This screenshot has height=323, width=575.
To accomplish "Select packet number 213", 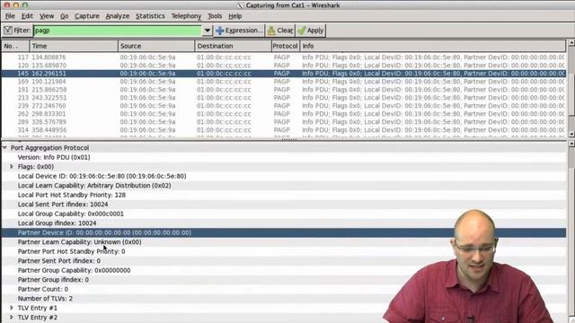I will tap(284, 98).
